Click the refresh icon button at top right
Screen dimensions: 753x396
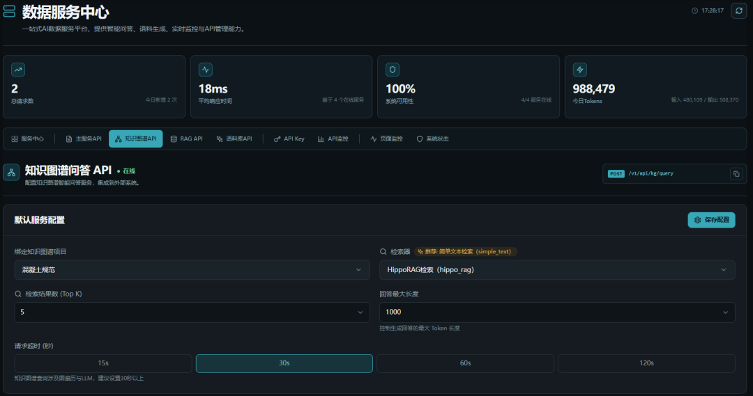(x=738, y=10)
